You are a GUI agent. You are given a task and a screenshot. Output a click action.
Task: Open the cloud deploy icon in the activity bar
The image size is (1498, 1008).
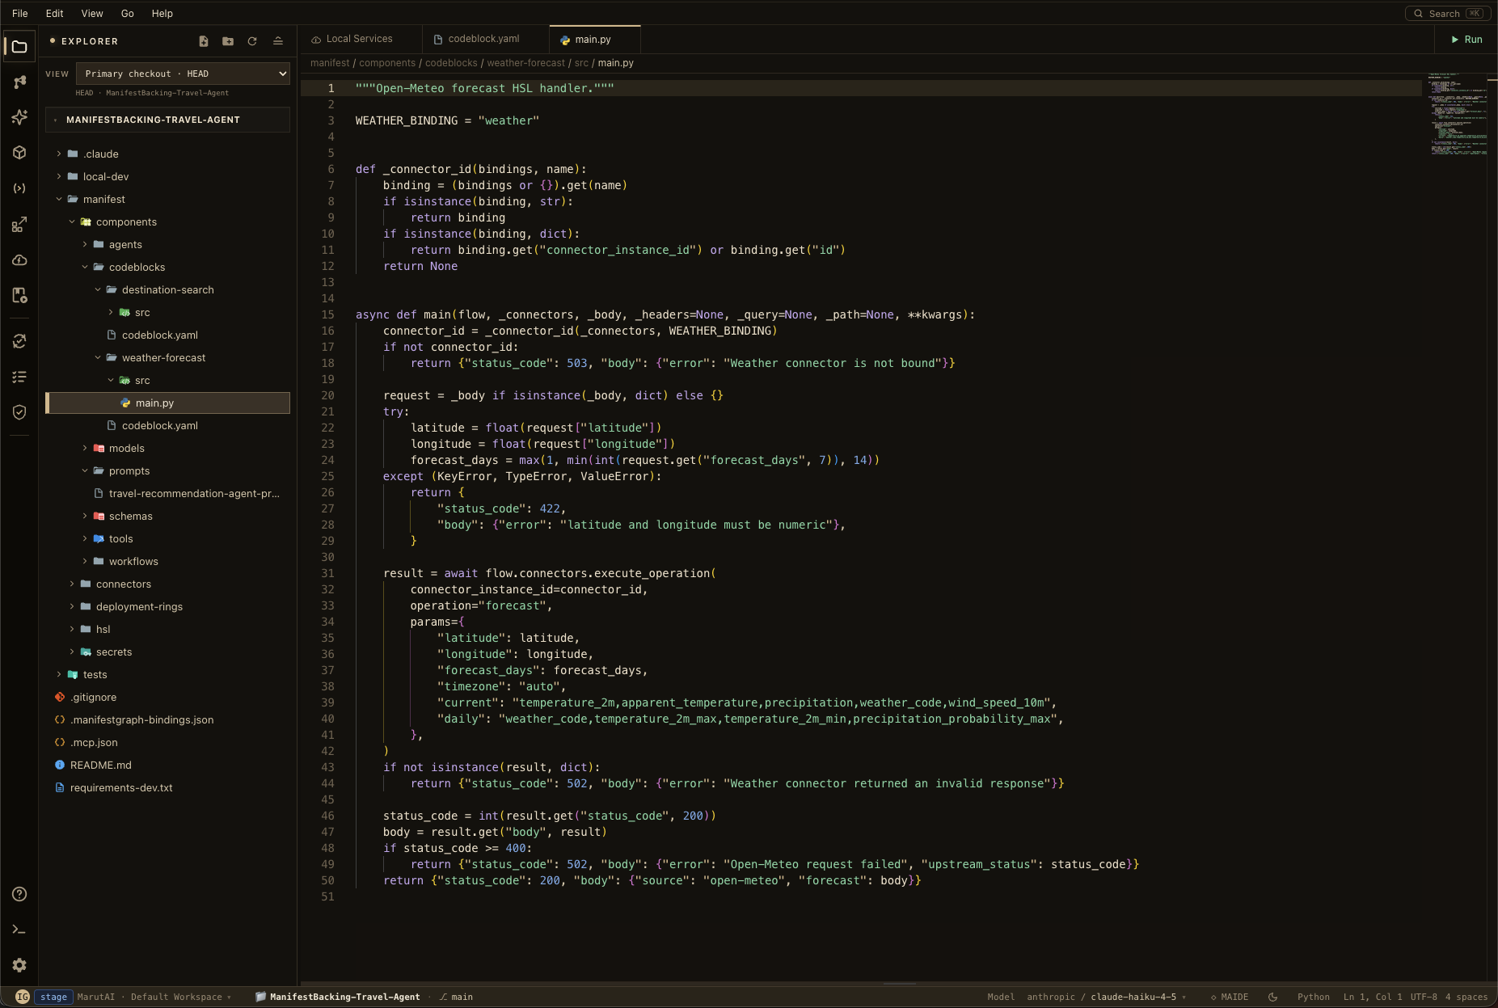[x=19, y=259]
